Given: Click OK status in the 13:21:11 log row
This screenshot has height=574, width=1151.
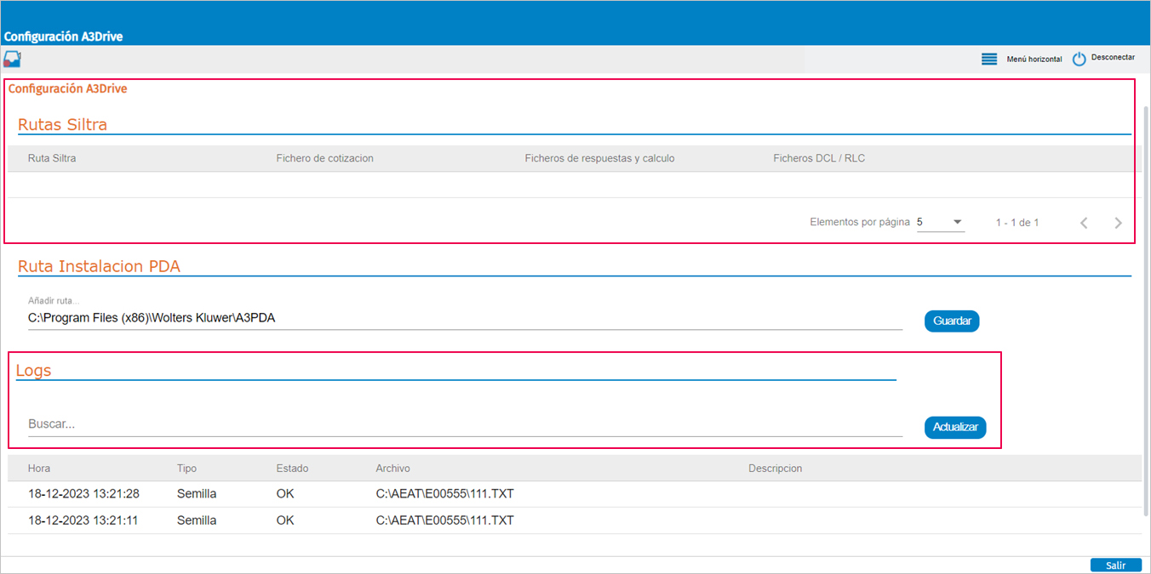Looking at the screenshot, I should [x=285, y=520].
